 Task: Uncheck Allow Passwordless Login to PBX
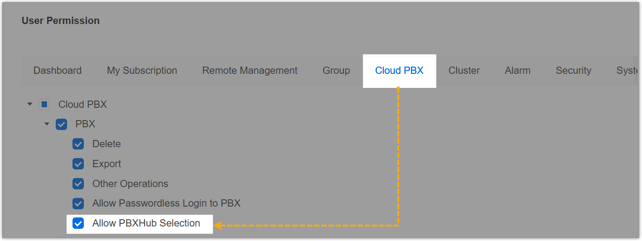pos(78,204)
